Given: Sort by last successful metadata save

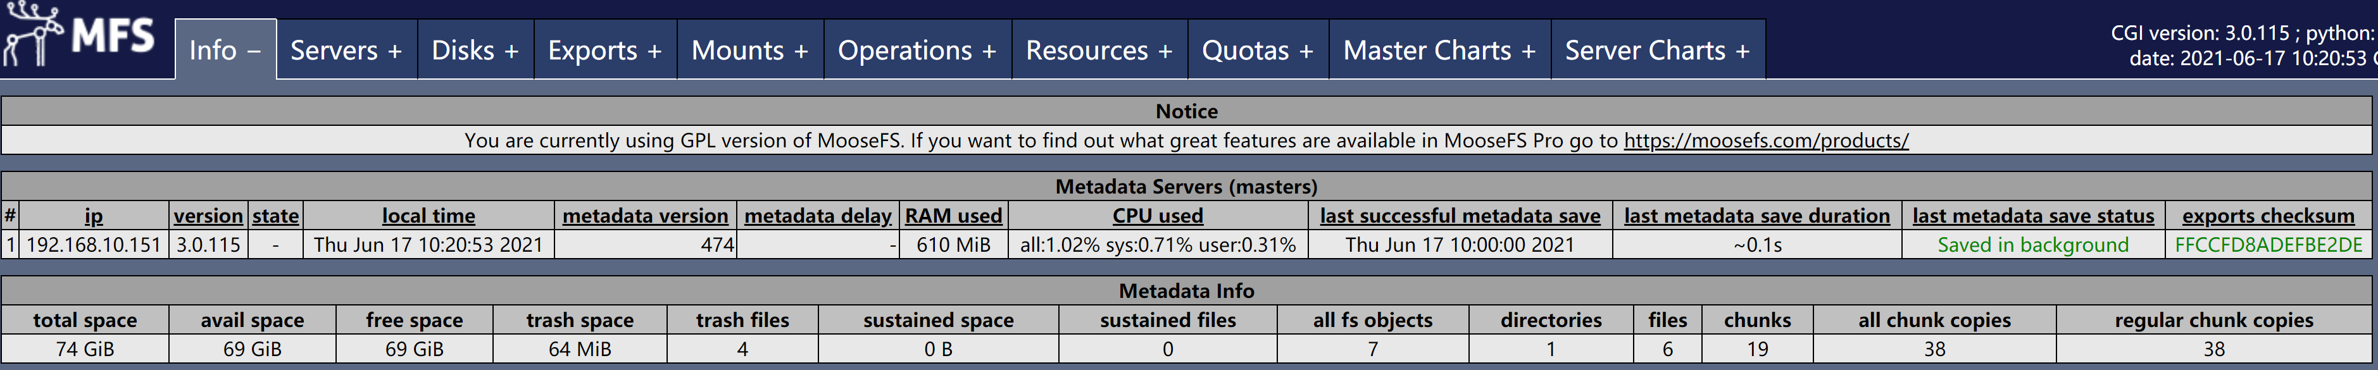Looking at the screenshot, I should 1460,216.
